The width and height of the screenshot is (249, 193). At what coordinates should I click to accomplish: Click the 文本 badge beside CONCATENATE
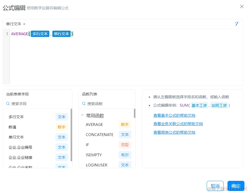tap(125, 135)
